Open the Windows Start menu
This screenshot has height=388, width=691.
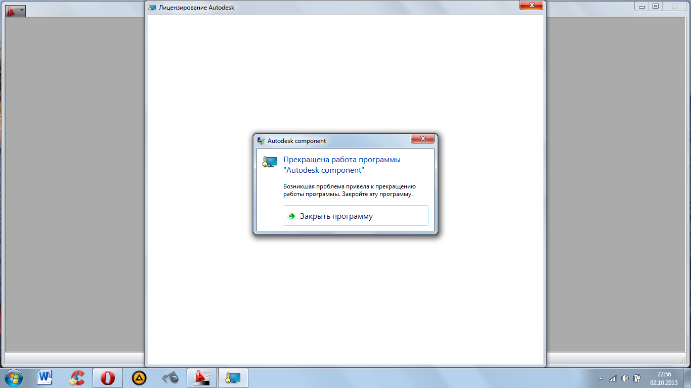pyautogui.click(x=13, y=377)
